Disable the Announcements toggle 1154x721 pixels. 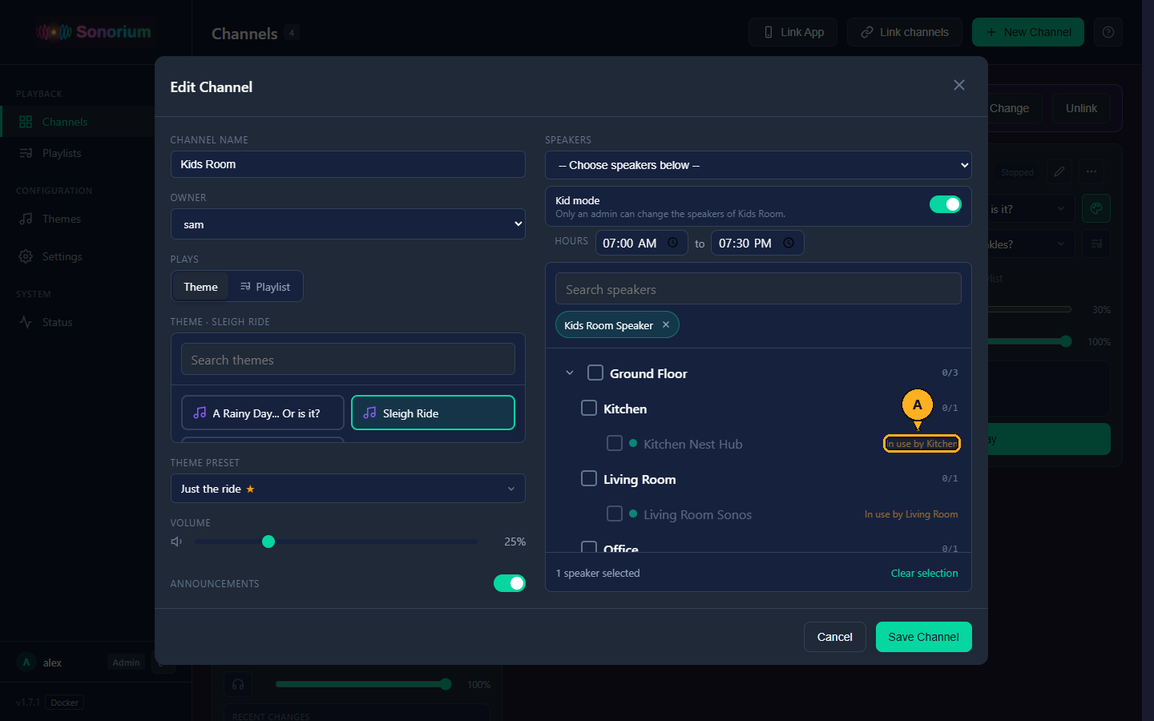click(x=510, y=583)
